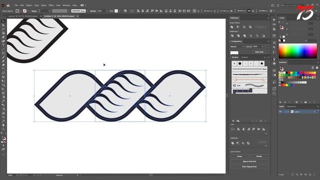The width and height of the screenshot is (320, 180).
Task: Click Vertical Align Bottom in Properties Align section
Action: tap(263, 129)
